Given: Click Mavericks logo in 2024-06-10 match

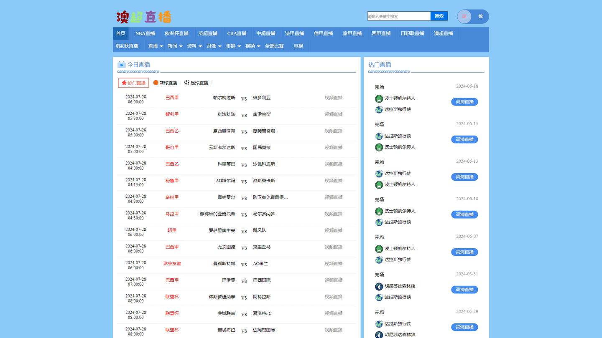Looking at the screenshot, I should tap(379, 222).
